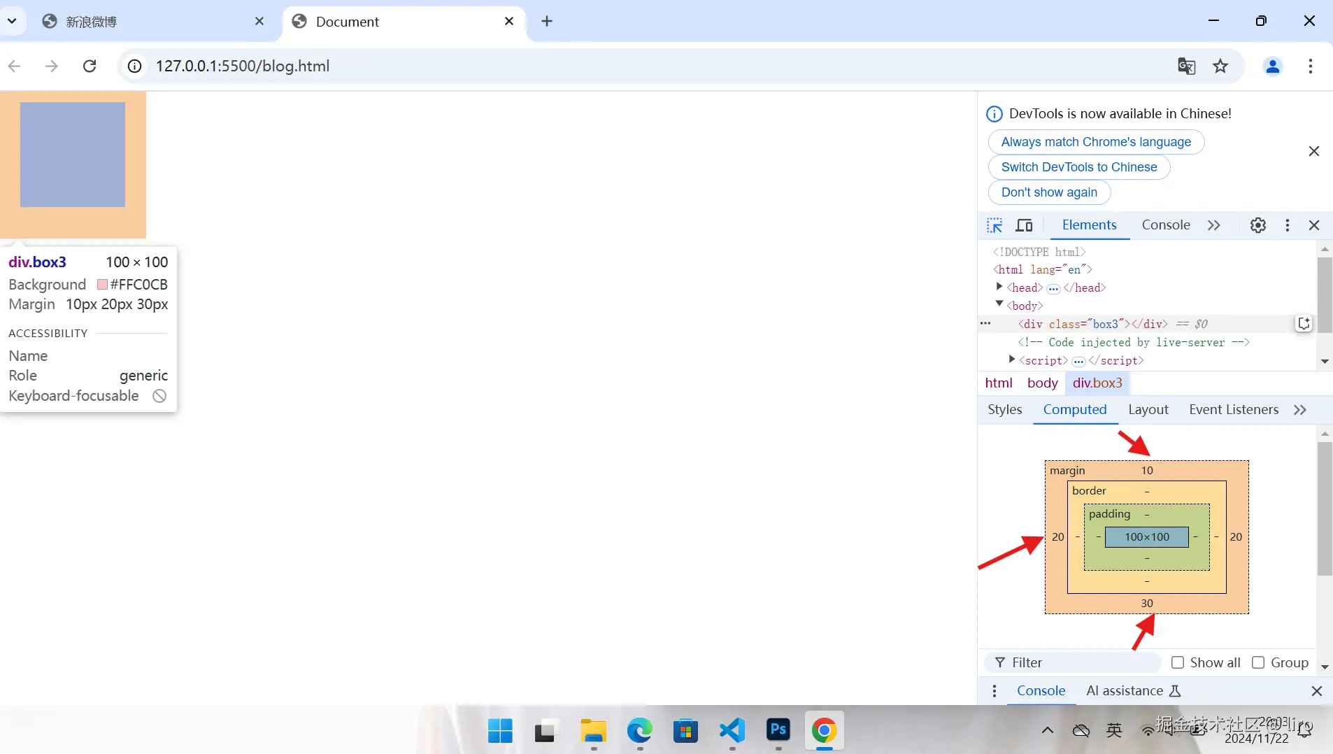Viewport: 1333px width, 754px height.
Task: Select html in the breadcrumb
Action: [999, 383]
